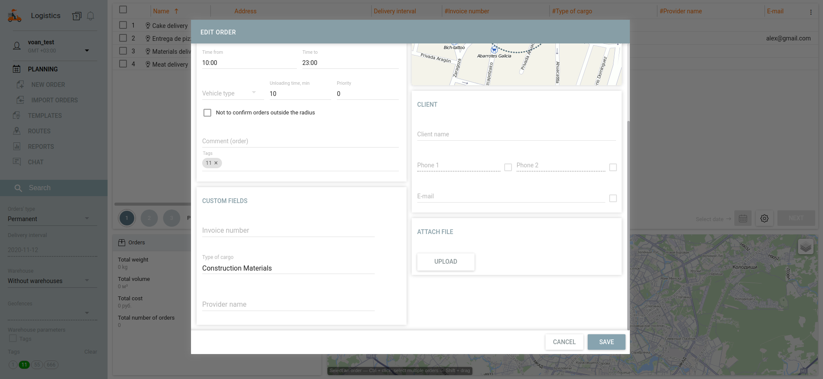The height and width of the screenshot is (379, 823).
Task: Open the settings gear icon
Action: point(764,219)
